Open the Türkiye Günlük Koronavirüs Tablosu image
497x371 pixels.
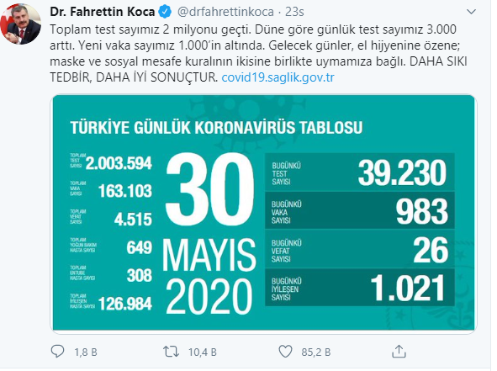click(263, 214)
